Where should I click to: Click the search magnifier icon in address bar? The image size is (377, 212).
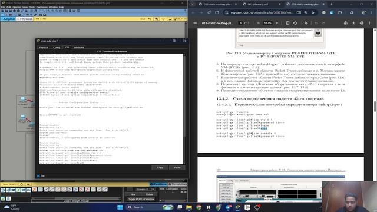(306, 12)
